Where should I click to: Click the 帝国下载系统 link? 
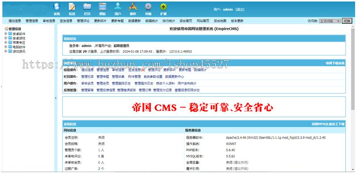[x=335, y=63]
